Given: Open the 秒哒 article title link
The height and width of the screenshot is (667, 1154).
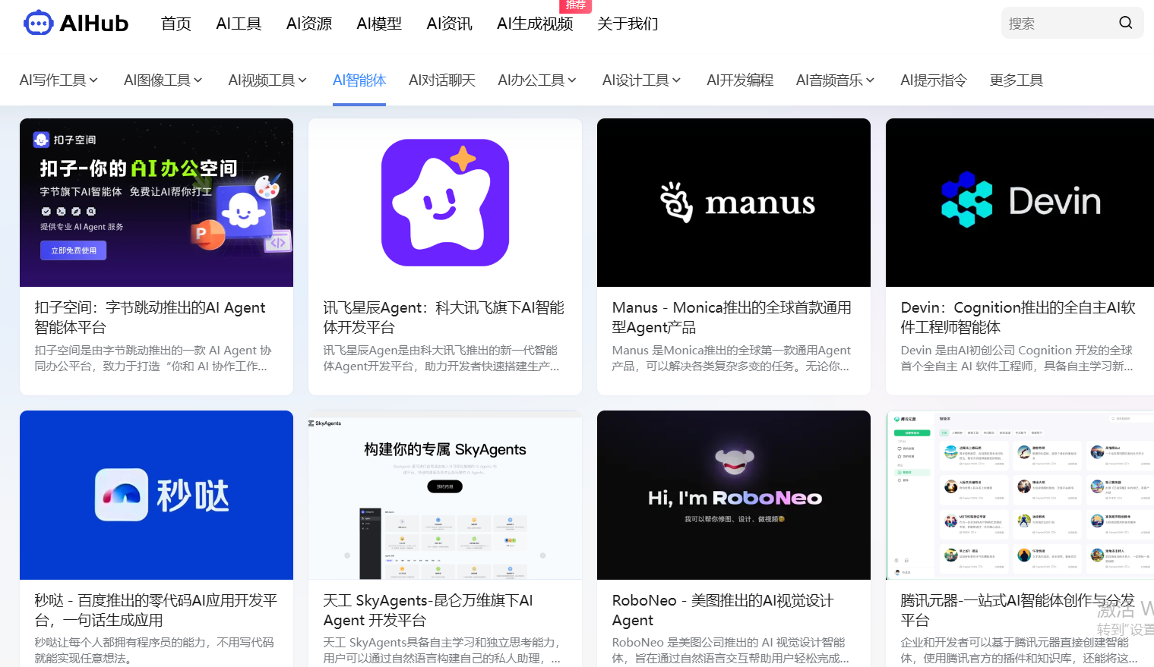Looking at the screenshot, I should (x=156, y=610).
